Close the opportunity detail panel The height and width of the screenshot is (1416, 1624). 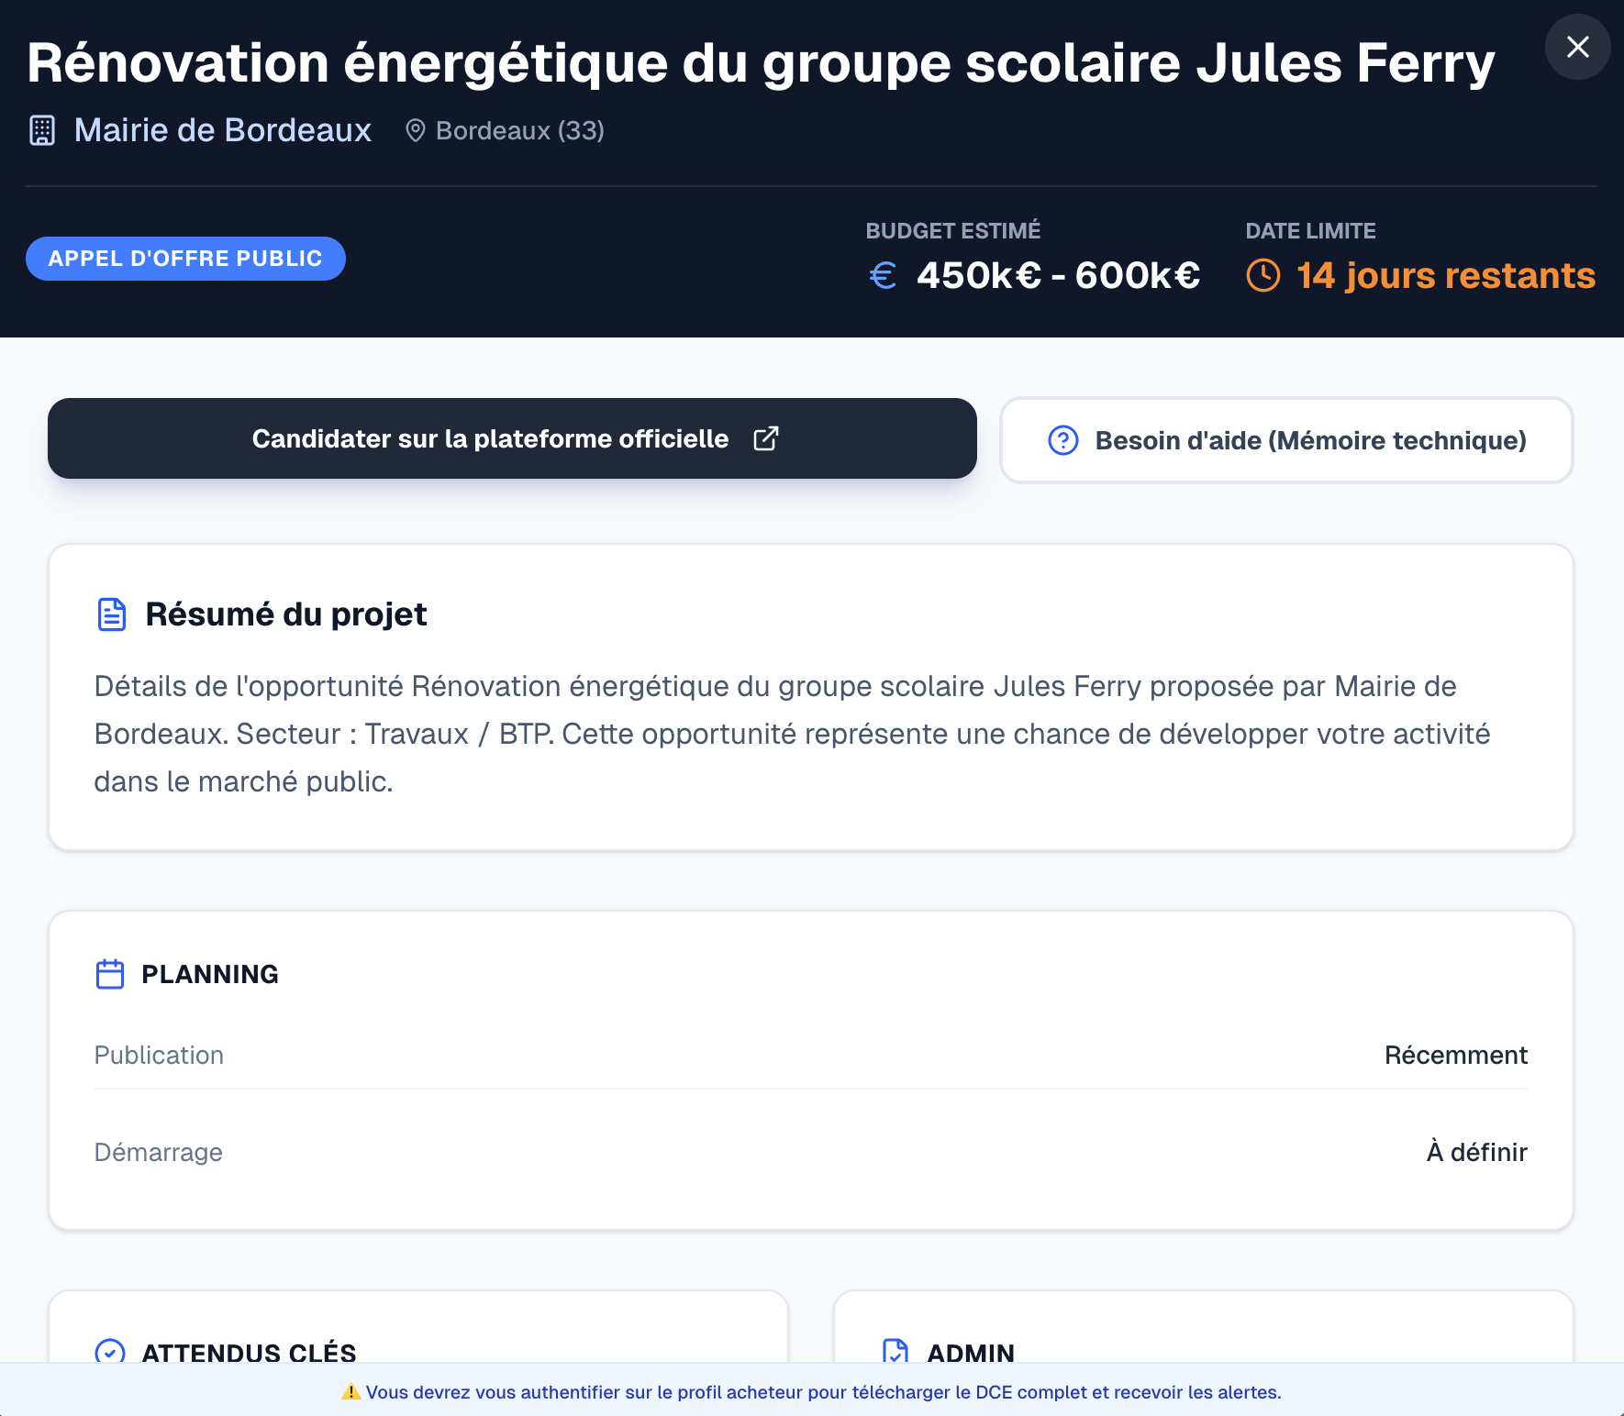click(x=1577, y=47)
